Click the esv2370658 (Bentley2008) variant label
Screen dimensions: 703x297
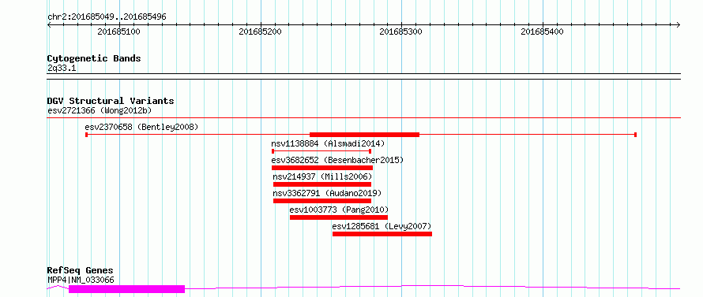(x=141, y=127)
